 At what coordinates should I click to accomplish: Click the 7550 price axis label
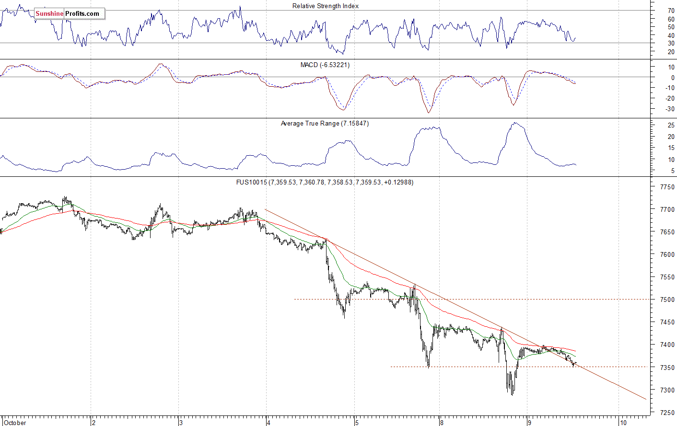point(667,277)
